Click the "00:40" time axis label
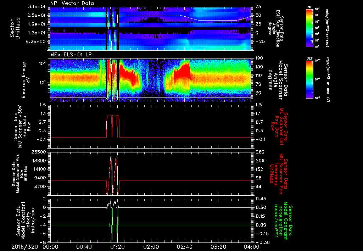 pos(84,247)
